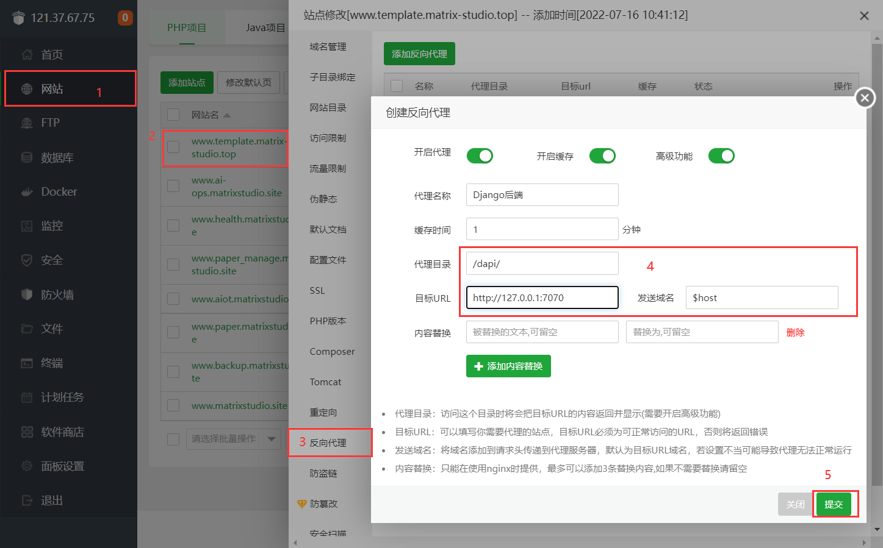Click the terminal icon beside 终端

[27, 363]
